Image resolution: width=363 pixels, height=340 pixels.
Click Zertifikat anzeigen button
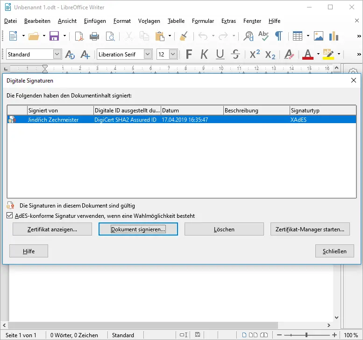(x=52, y=229)
